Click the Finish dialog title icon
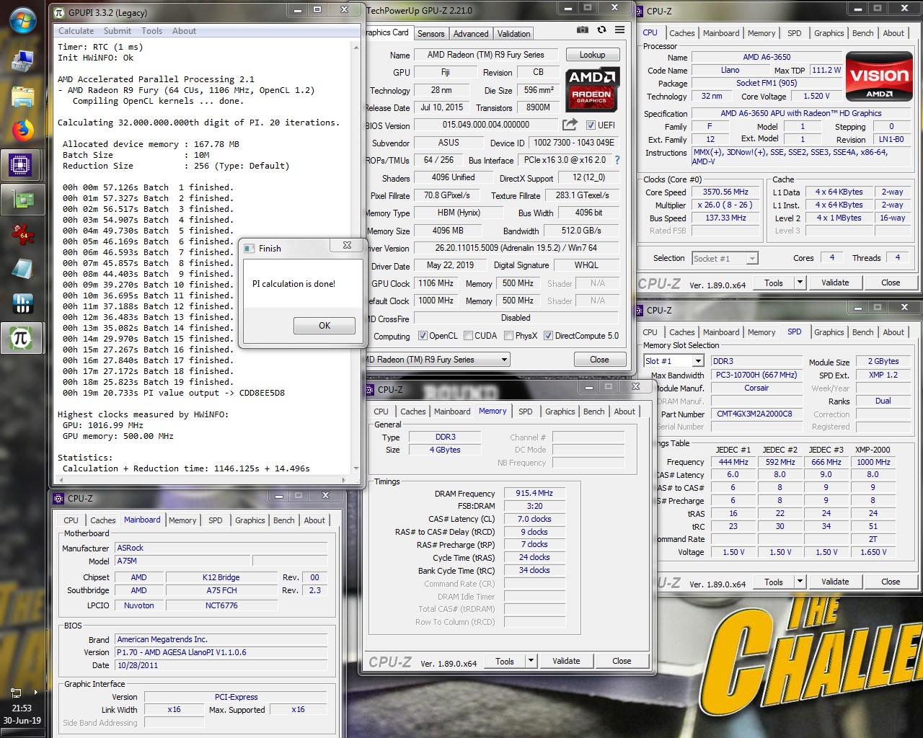The image size is (923, 738). click(x=249, y=248)
